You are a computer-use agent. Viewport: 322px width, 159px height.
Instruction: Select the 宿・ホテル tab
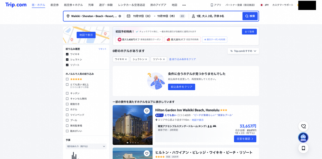coord(38,5)
